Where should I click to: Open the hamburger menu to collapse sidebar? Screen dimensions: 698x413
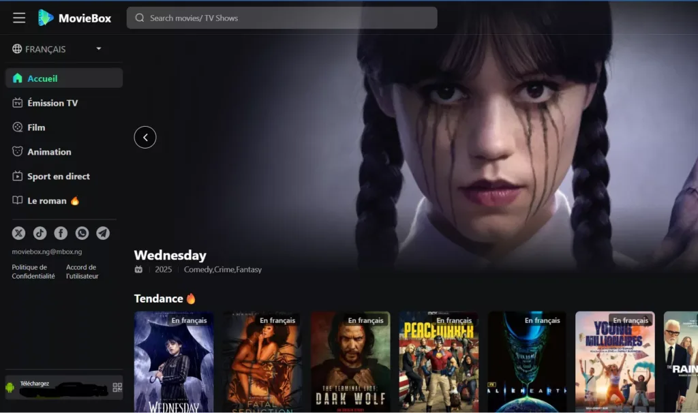(x=19, y=18)
